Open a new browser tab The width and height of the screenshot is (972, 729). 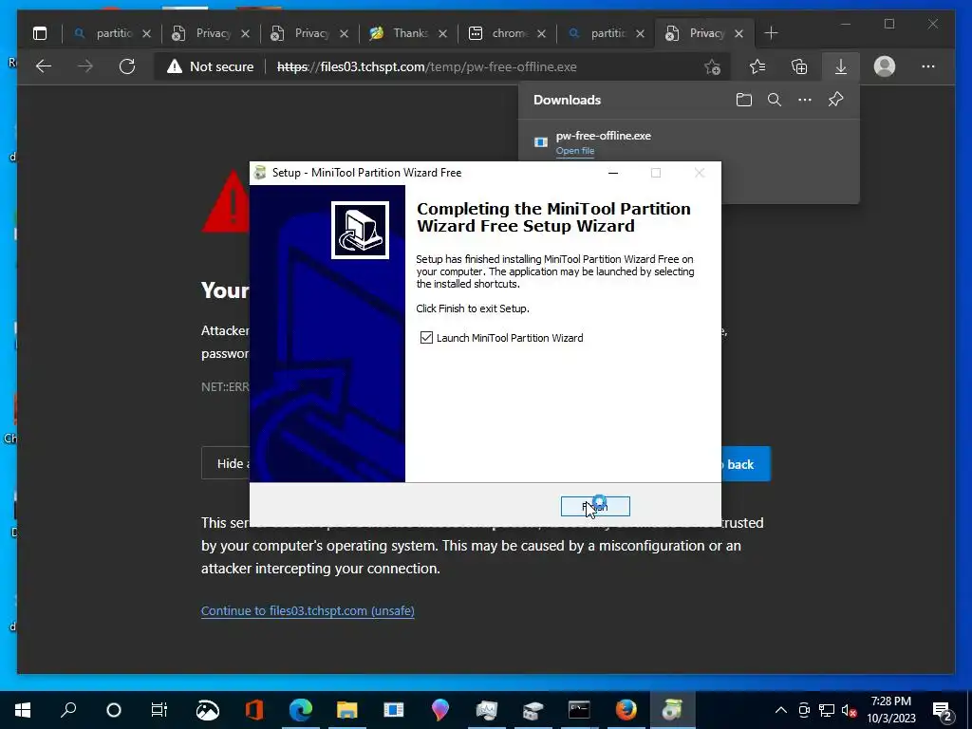coord(771,33)
